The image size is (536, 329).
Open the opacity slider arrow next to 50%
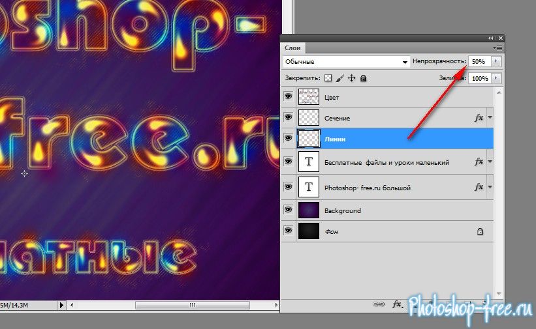[x=496, y=61]
